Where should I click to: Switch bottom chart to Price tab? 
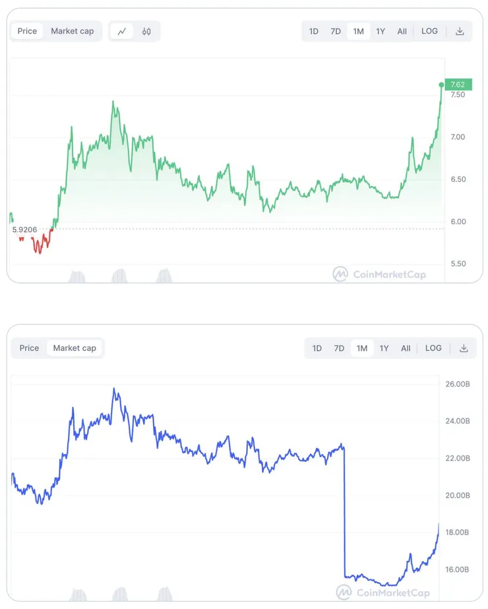[30, 348]
